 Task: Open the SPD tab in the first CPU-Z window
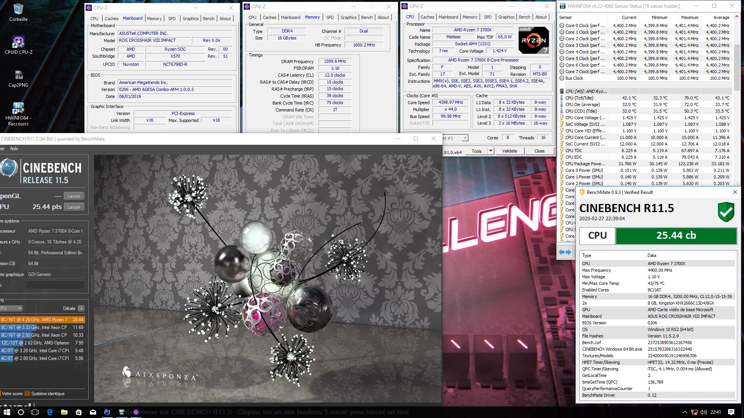172,19
